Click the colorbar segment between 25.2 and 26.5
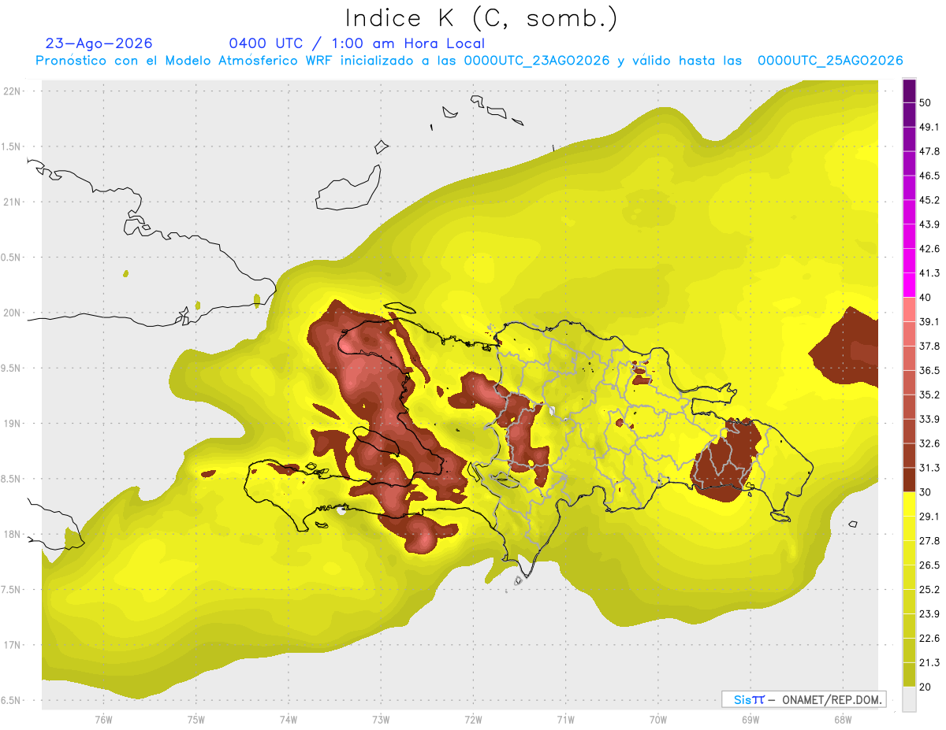 click(909, 577)
